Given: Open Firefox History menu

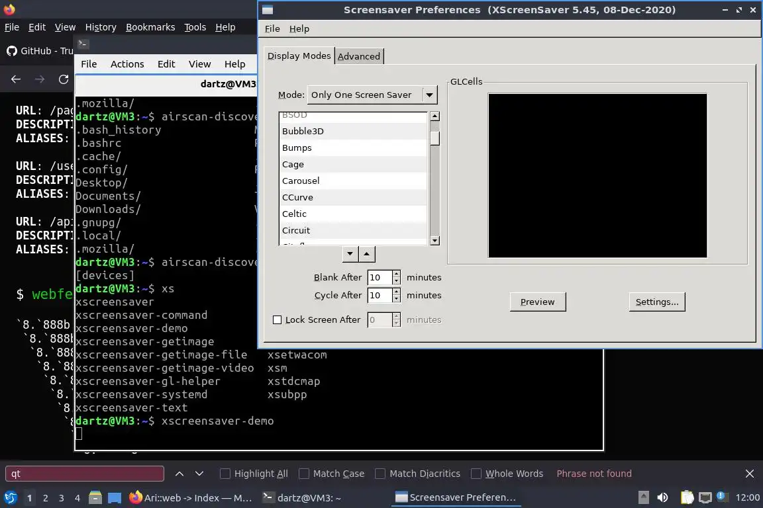Looking at the screenshot, I should pyautogui.click(x=101, y=27).
